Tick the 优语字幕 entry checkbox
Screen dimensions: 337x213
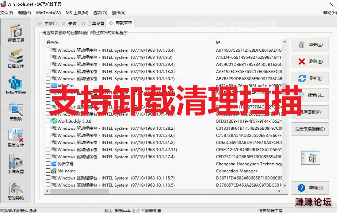pyautogui.click(x=48, y=164)
